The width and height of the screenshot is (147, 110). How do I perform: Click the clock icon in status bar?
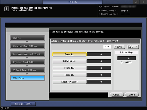click(2, 108)
